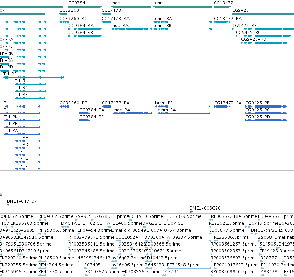This screenshot has width=294, height=277.
Task: Click the Trl-PH protein label
Action: tap(21, 138)
